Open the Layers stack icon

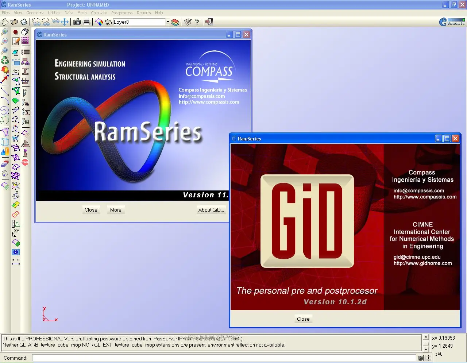pos(175,22)
